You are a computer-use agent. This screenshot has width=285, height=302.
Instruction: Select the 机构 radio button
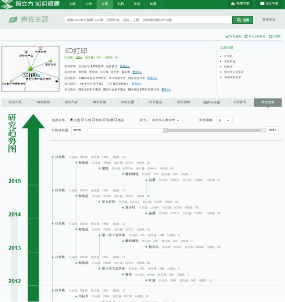click(x=94, y=120)
